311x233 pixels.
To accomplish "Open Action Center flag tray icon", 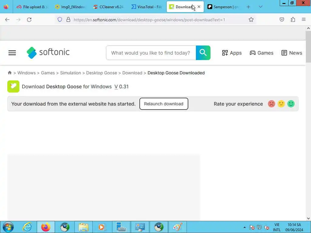I will pyautogui.click(x=252, y=227).
